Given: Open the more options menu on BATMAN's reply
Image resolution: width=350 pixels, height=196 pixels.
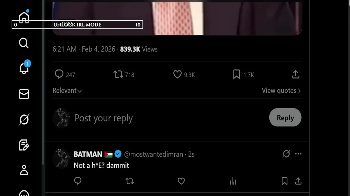Looking at the screenshot, I should pos(298,154).
